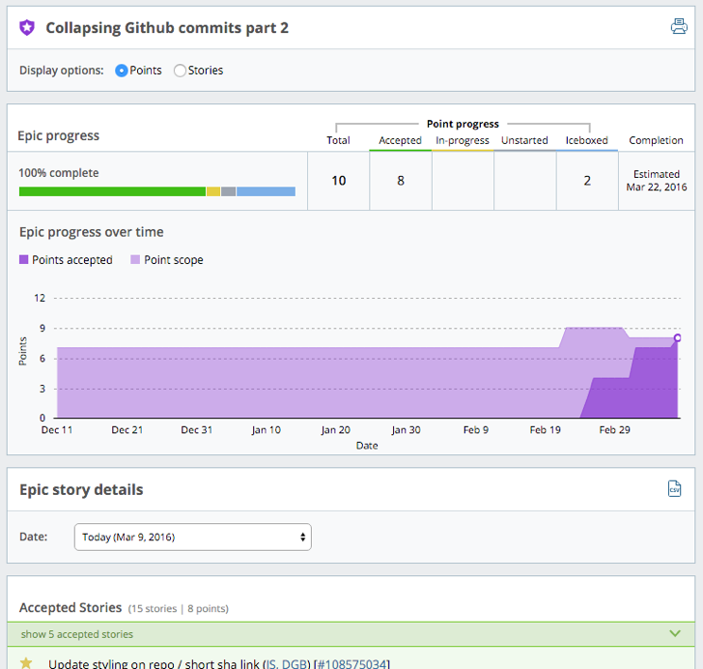Export story details with the CSV icon

click(x=675, y=489)
